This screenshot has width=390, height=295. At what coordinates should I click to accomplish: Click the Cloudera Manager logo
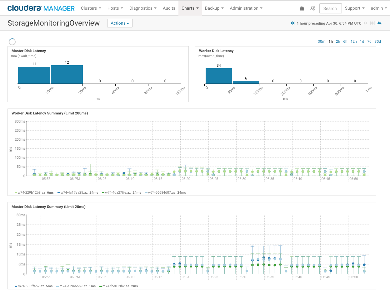tap(41, 8)
